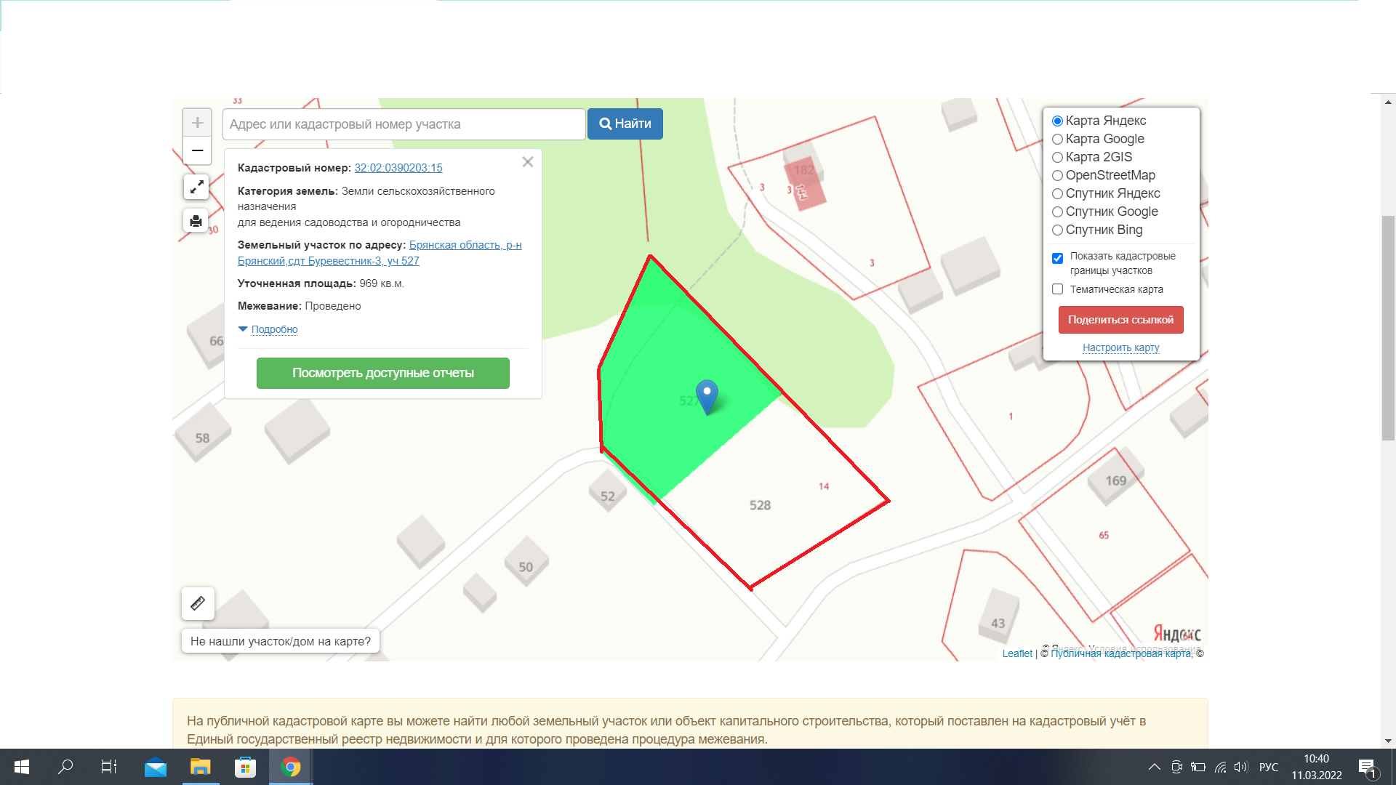This screenshot has width=1396, height=785.
Task: Print the map with printer icon
Action: coord(196,221)
